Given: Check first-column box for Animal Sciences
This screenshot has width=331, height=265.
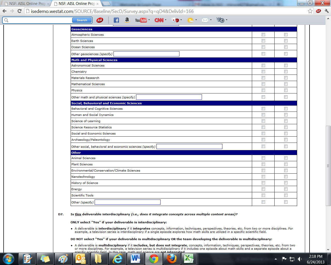Looking at the screenshot, I should point(263,158).
